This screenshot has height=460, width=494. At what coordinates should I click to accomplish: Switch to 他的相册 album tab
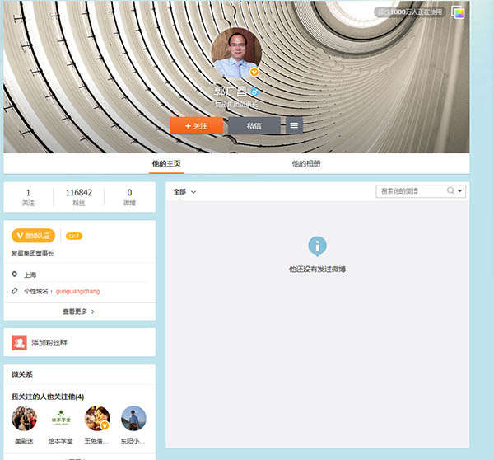click(x=306, y=164)
